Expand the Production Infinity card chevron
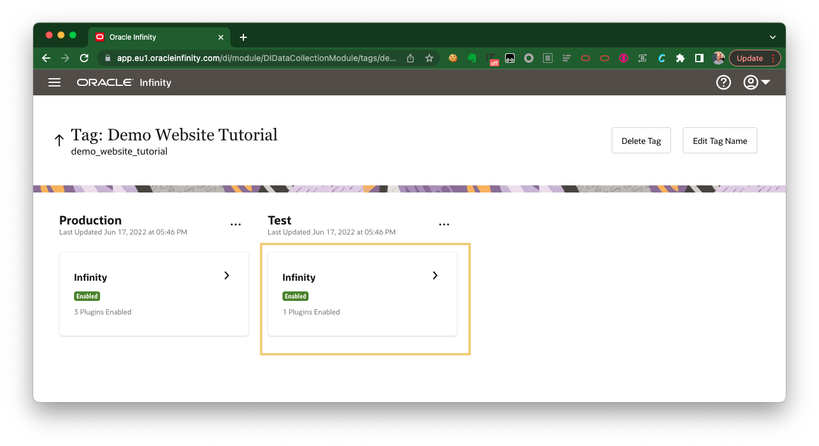The width and height of the screenshot is (819, 446). 227,275
